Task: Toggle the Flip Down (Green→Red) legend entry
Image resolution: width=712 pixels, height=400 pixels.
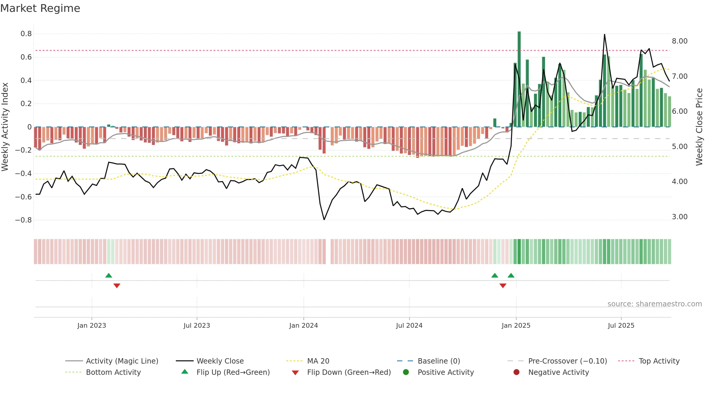Action: tap(341, 372)
